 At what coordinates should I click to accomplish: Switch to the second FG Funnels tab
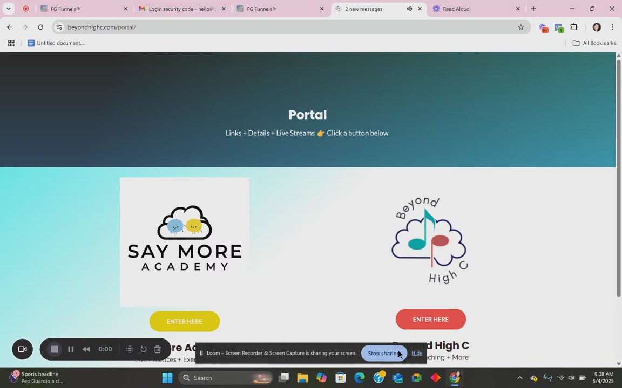[x=280, y=9]
